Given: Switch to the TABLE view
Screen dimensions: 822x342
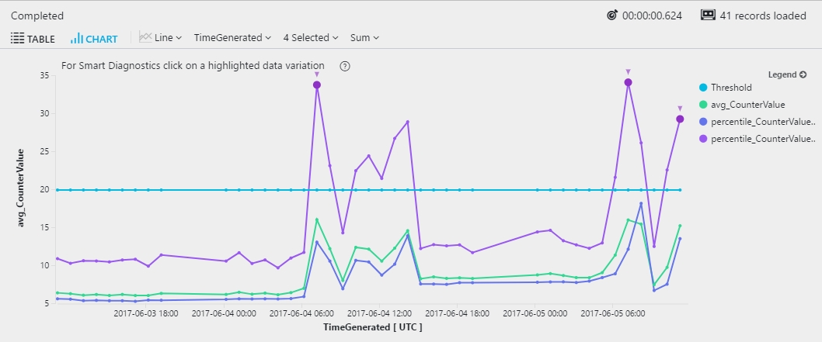Looking at the screenshot, I should 33,38.
